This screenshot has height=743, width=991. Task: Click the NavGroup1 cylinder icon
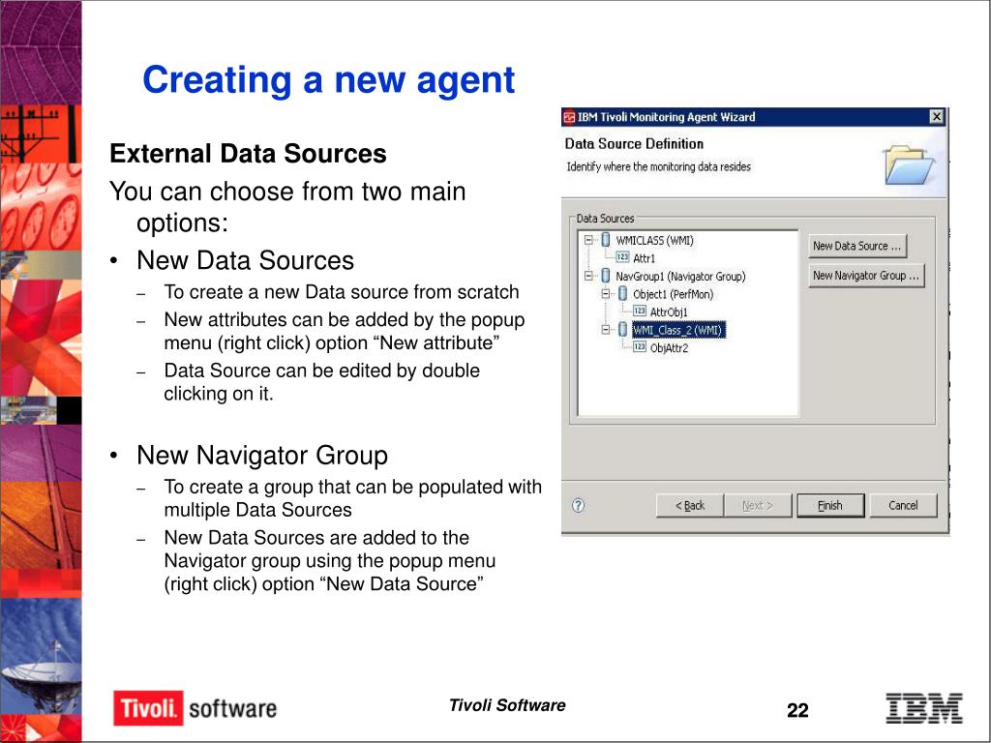(606, 276)
